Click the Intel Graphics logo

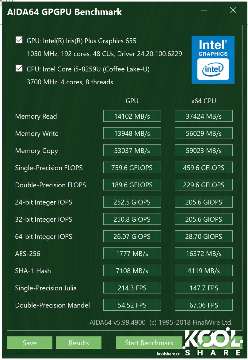tap(213, 59)
